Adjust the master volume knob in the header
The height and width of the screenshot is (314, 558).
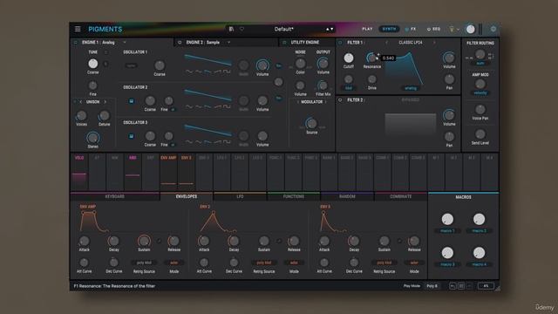(x=470, y=29)
